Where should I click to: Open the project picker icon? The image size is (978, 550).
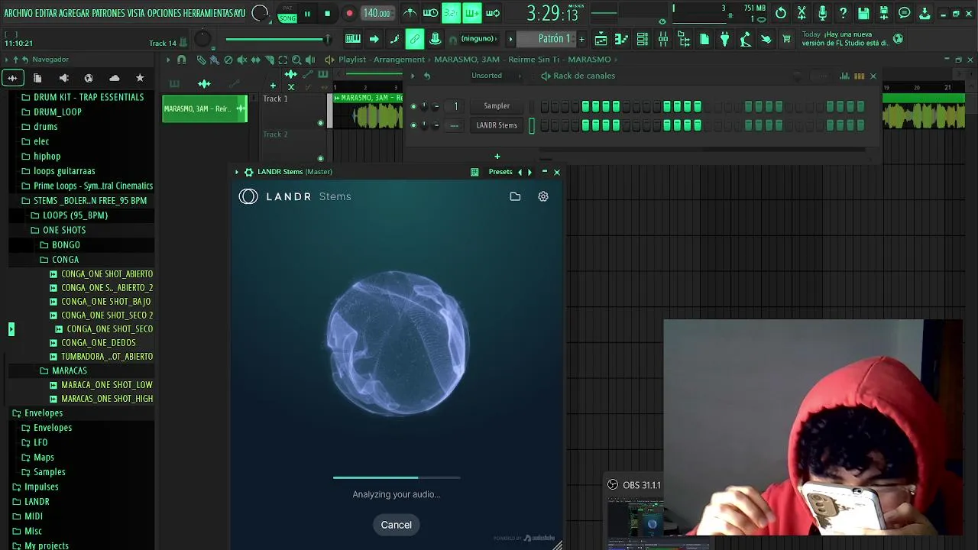coord(704,39)
